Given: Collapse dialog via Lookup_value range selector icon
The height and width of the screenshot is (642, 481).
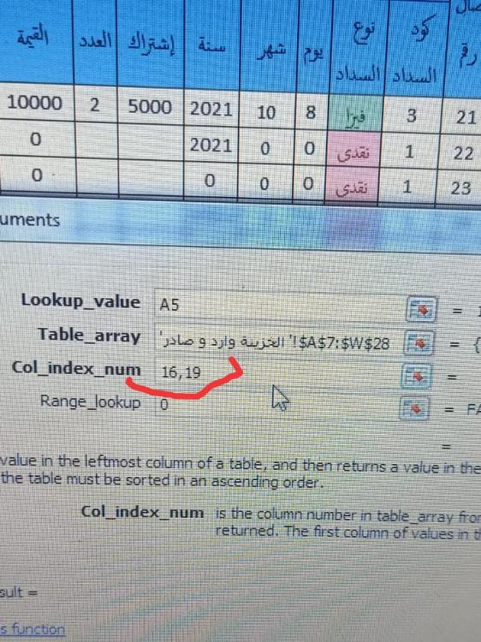Looking at the screenshot, I should 422,309.
